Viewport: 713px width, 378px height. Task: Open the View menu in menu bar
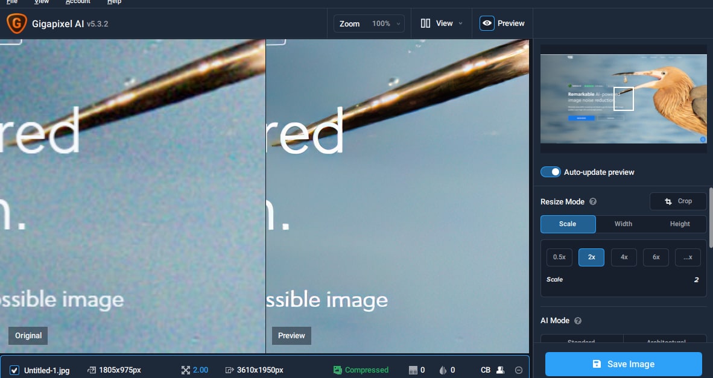click(x=42, y=2)
